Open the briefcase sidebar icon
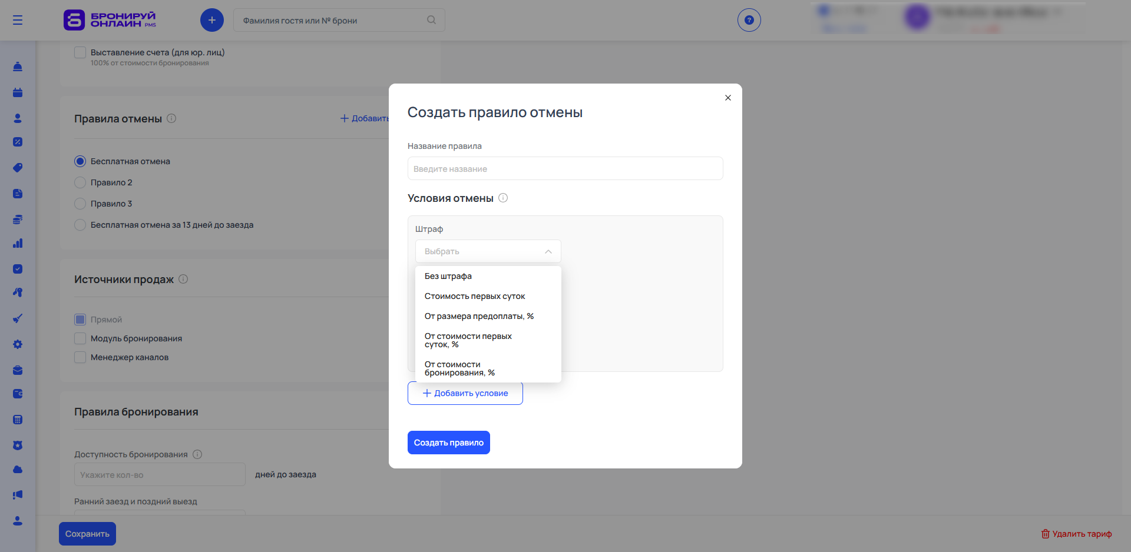The height and width of the screenshot is (552, 1131). tap(18, 370)
